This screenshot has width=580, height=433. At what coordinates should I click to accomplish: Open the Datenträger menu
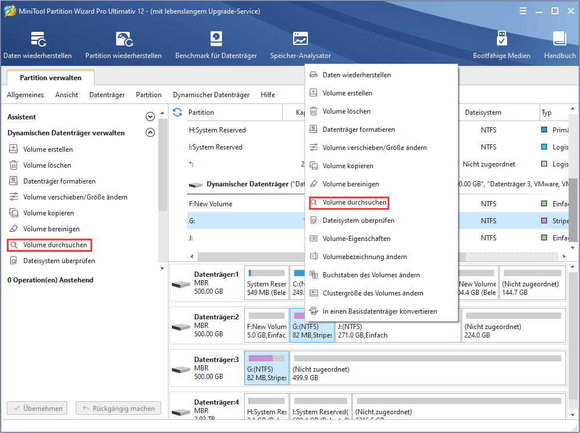click(107, 95)
